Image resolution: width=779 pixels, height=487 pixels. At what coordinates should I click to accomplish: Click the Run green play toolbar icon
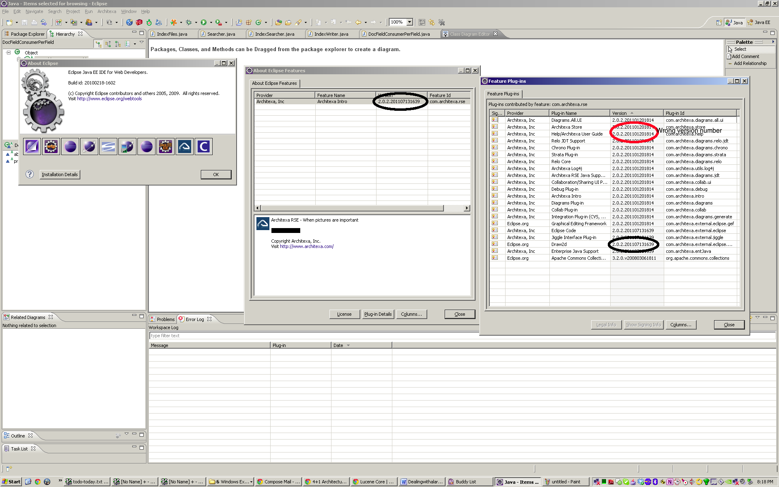pyautogui.click(x=204, y=22)
